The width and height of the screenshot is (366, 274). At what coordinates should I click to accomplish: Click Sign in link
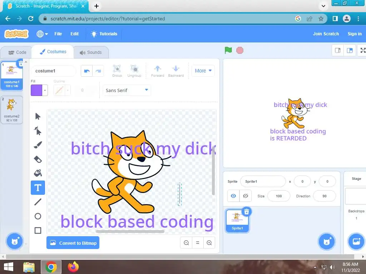coord(355,34)
